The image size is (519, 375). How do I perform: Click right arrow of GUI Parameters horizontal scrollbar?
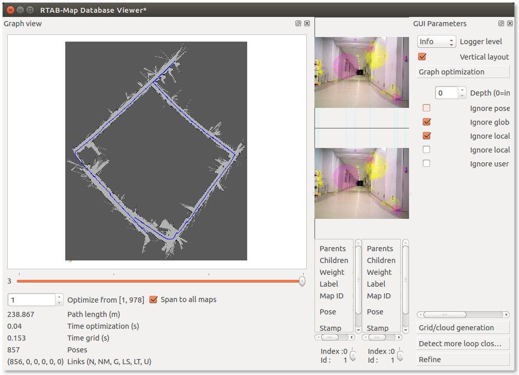click(507, 314)
